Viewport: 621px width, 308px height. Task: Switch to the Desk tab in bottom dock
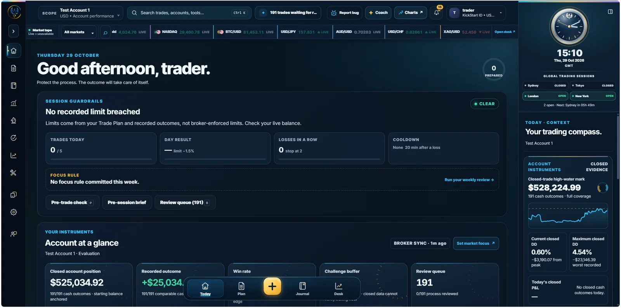338,289
